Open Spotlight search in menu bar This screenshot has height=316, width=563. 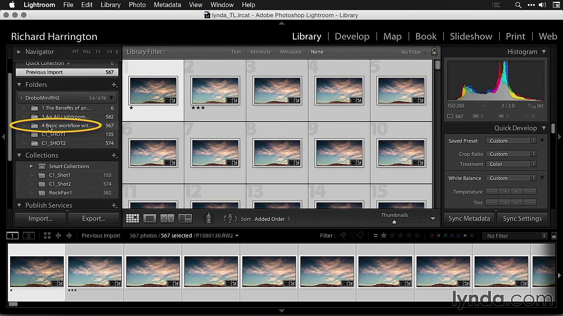pyautogui.click(x=518, y=5)
